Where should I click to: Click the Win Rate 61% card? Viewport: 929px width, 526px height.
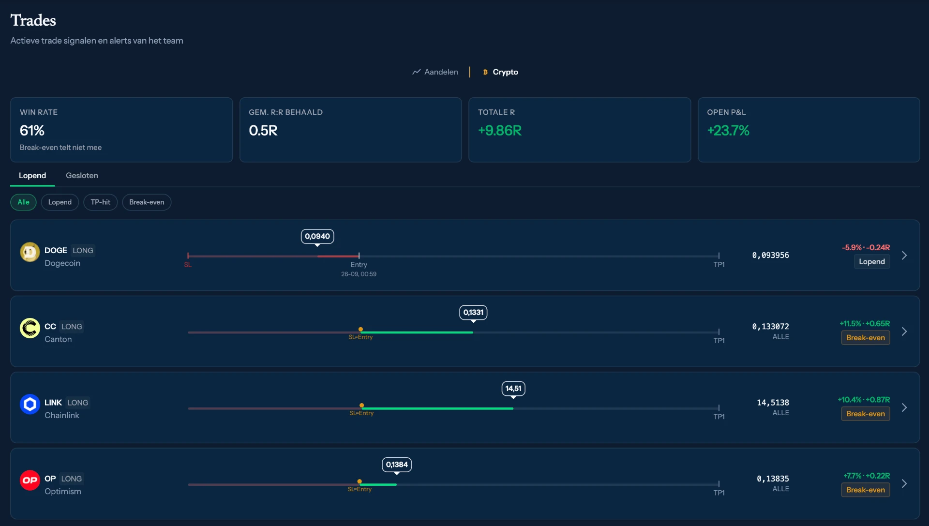tap(121, 130)
